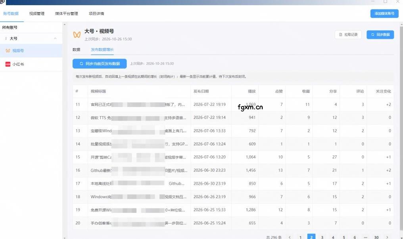Go to page 1 in pagination

(300, 237)
